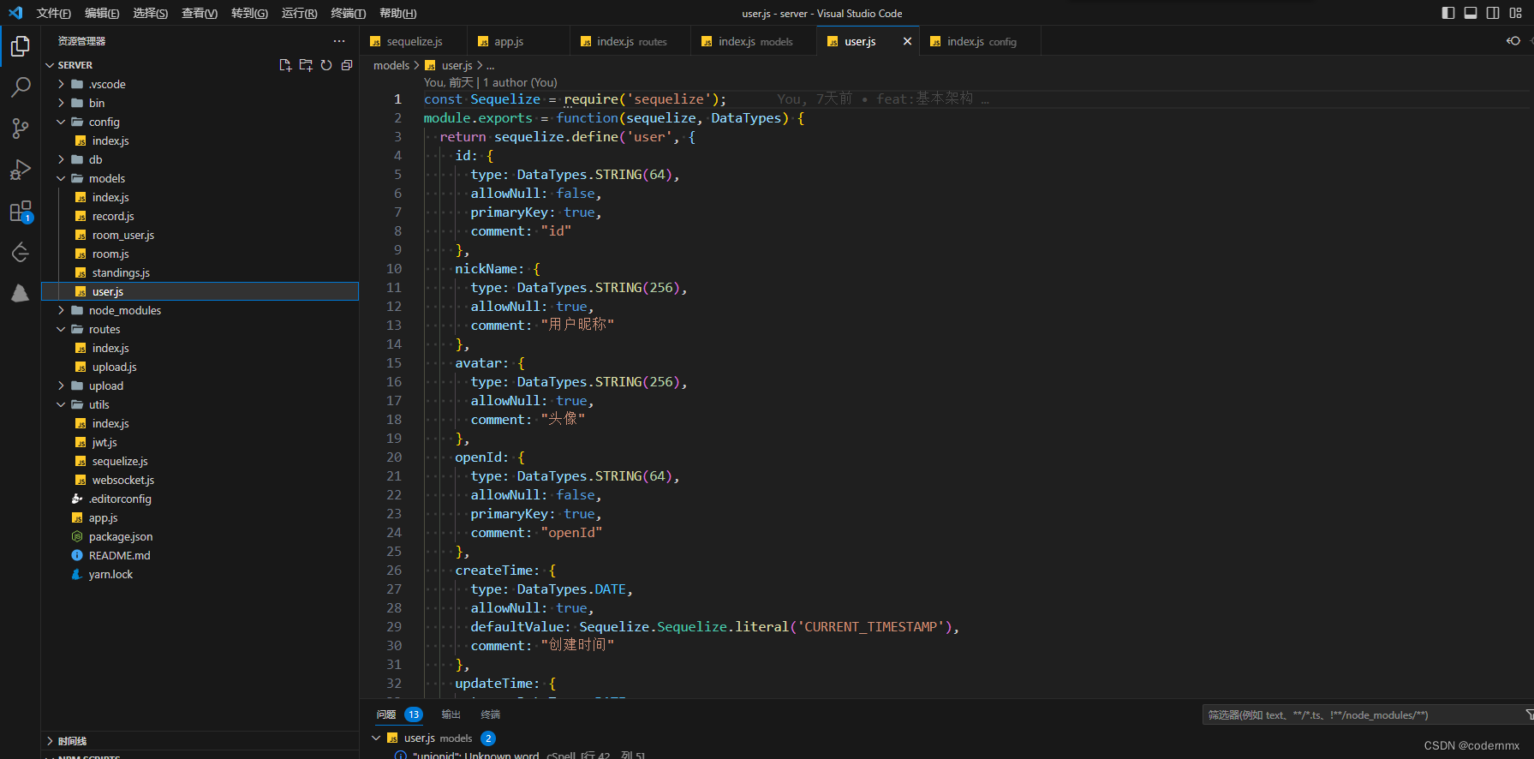This screenshot has width=1534, height=759.
Task: Click the '1 author (You)' code lens
Action: [x=520, y=82]
